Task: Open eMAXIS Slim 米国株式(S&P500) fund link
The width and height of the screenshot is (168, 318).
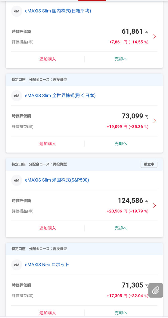Action: point(57,180)
